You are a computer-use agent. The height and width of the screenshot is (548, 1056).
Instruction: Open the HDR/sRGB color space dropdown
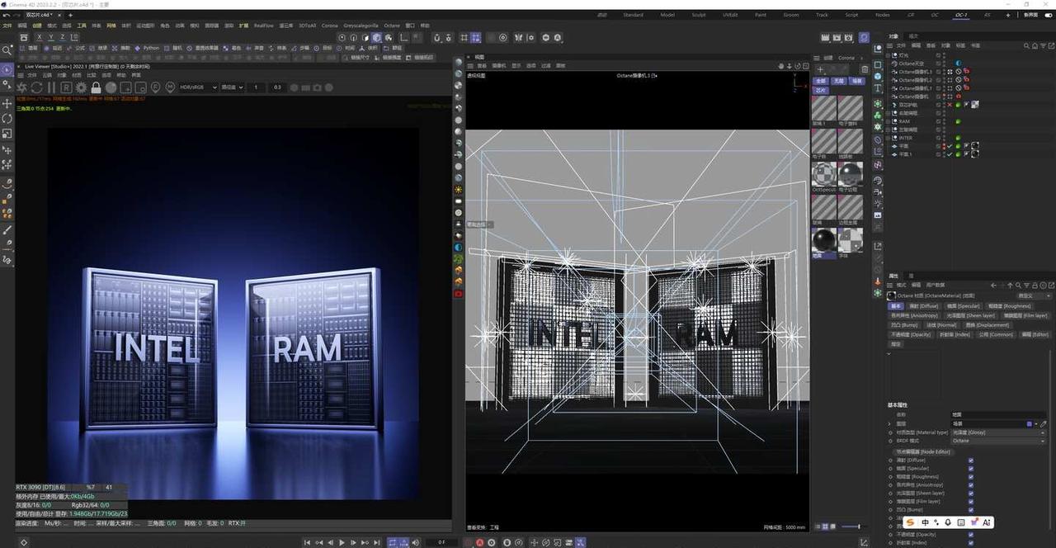tap(198, 87)
